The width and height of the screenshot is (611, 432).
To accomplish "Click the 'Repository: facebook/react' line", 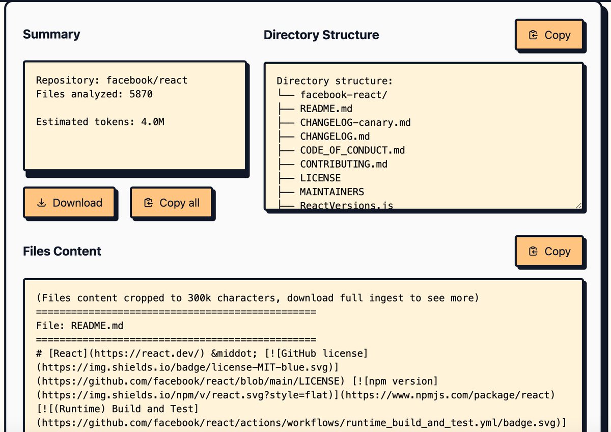I will 112,80.
